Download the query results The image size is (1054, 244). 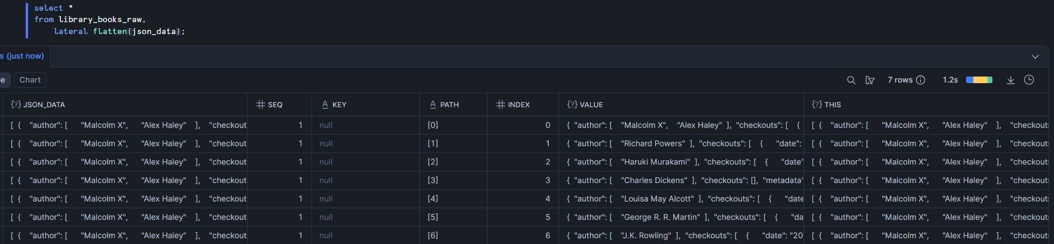pyautogui.click(x=1010, y=80)
